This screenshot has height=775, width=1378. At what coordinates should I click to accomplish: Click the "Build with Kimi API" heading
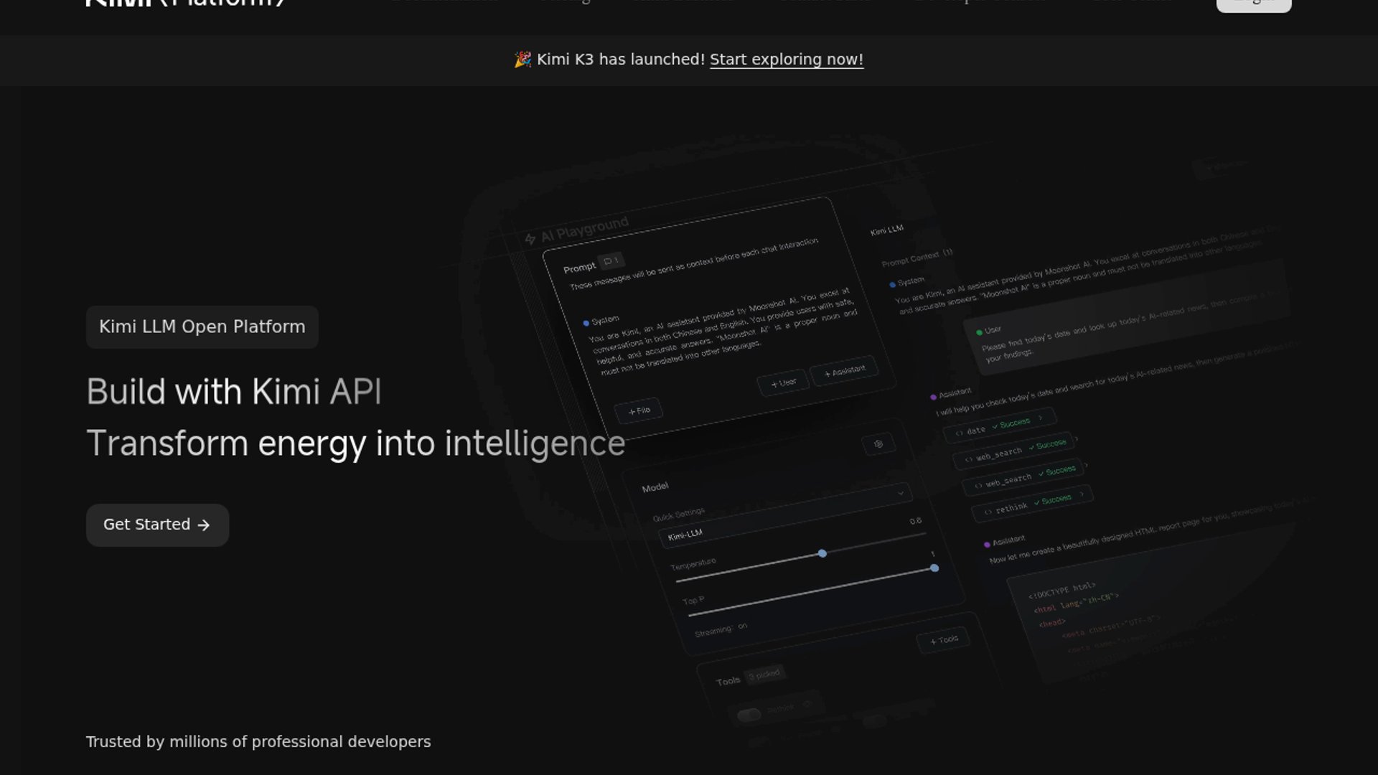pyautogui.click(x=234, y=393)
